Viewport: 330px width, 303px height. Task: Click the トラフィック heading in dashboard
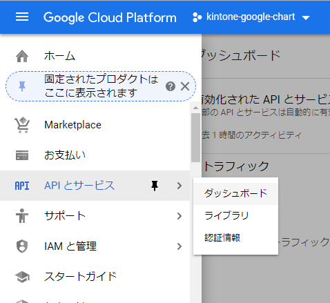tap(236, 166)
